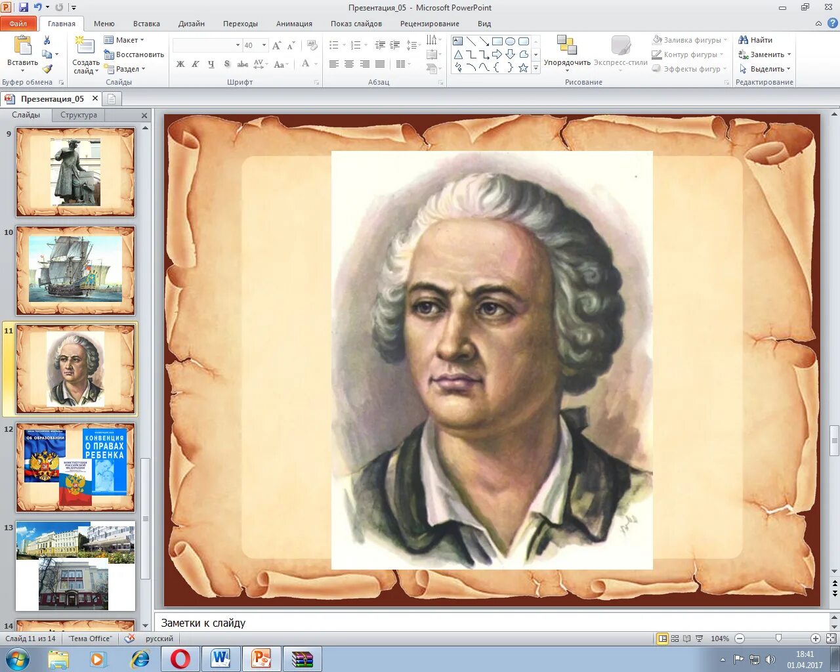Select the Triangle shape in gallery

[x=458, y=54]
